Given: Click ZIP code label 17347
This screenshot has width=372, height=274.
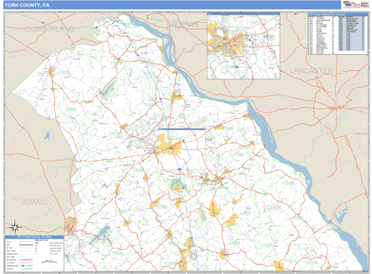Looking at the screenshot, I should (x=185, y=106).
